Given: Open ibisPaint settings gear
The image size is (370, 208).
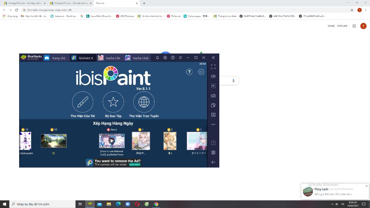Looking at the screenshot, I should pyautogui.click(x=201, y=72).
